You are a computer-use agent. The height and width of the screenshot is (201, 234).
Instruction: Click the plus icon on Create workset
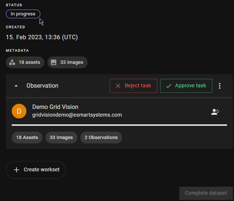[x=17, y=170]
